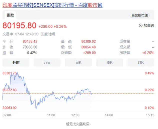
Task: Switch to the 五日 chart tab
Action: coord(47,62)
